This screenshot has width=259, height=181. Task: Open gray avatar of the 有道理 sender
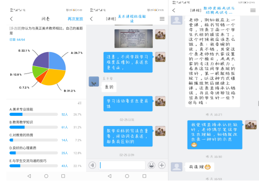pyautogui.click(x=177, y=167)
